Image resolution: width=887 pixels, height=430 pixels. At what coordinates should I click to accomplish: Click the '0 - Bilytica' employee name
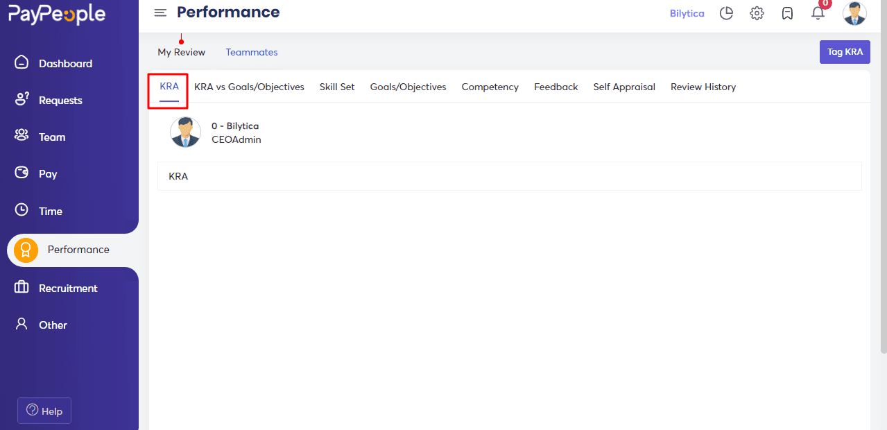(x=235, y=126)
